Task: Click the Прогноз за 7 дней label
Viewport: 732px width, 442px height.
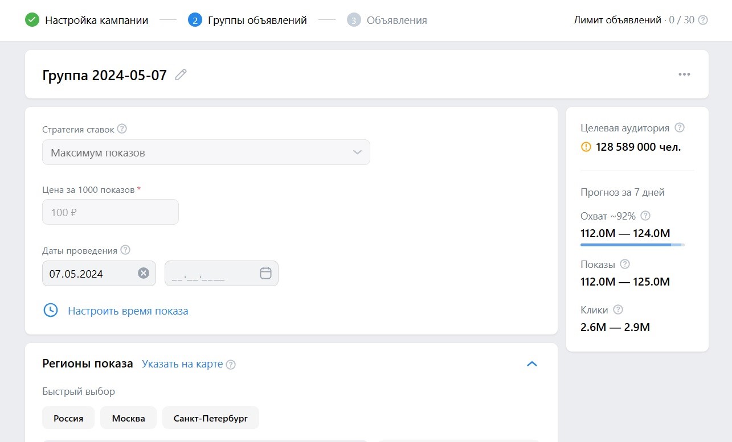Action: [623, 192]
